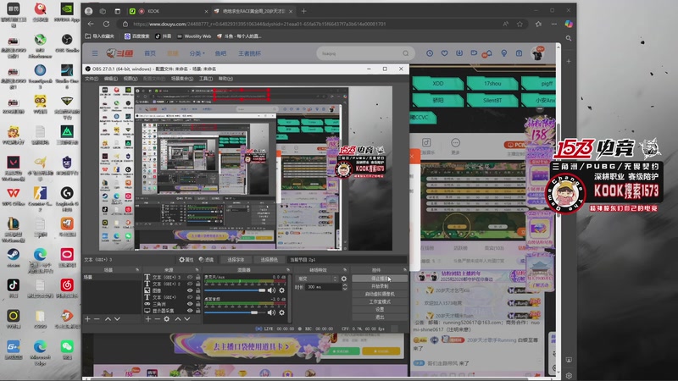Expand the Douyu 分类 dropdown
678x381 pixels.
(197, 53)
